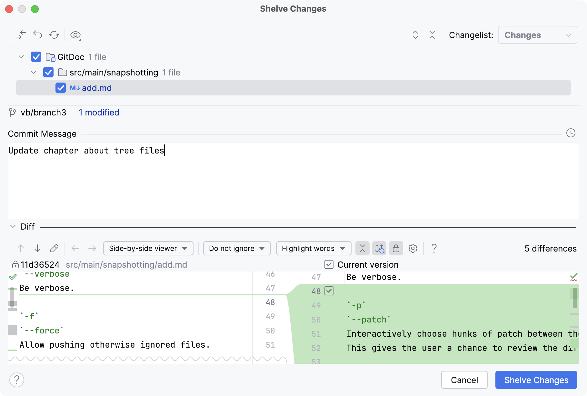Open the Side-by-side viewer dropdown
The height and width of the screenshot is (396, 587).
pos(148,248)
